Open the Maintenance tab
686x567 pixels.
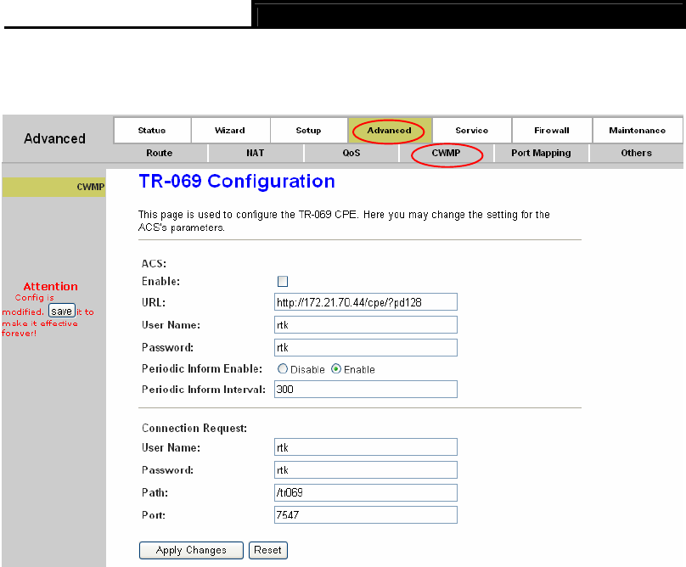(637, 131)
